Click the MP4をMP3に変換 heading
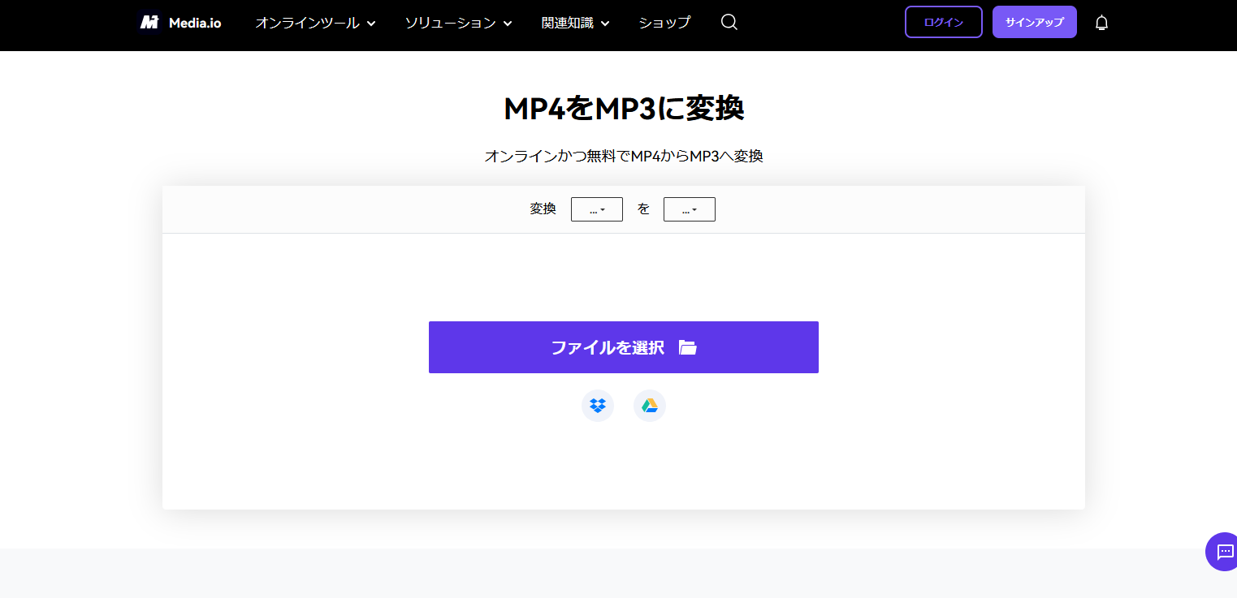Image resolution: width=1237 pixels, height=598 pixels. coord(624,108)
